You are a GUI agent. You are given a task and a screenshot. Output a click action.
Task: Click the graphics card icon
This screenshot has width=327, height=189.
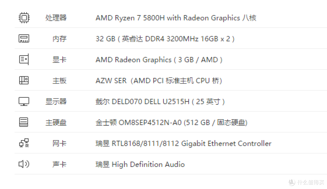pos(24,59)
